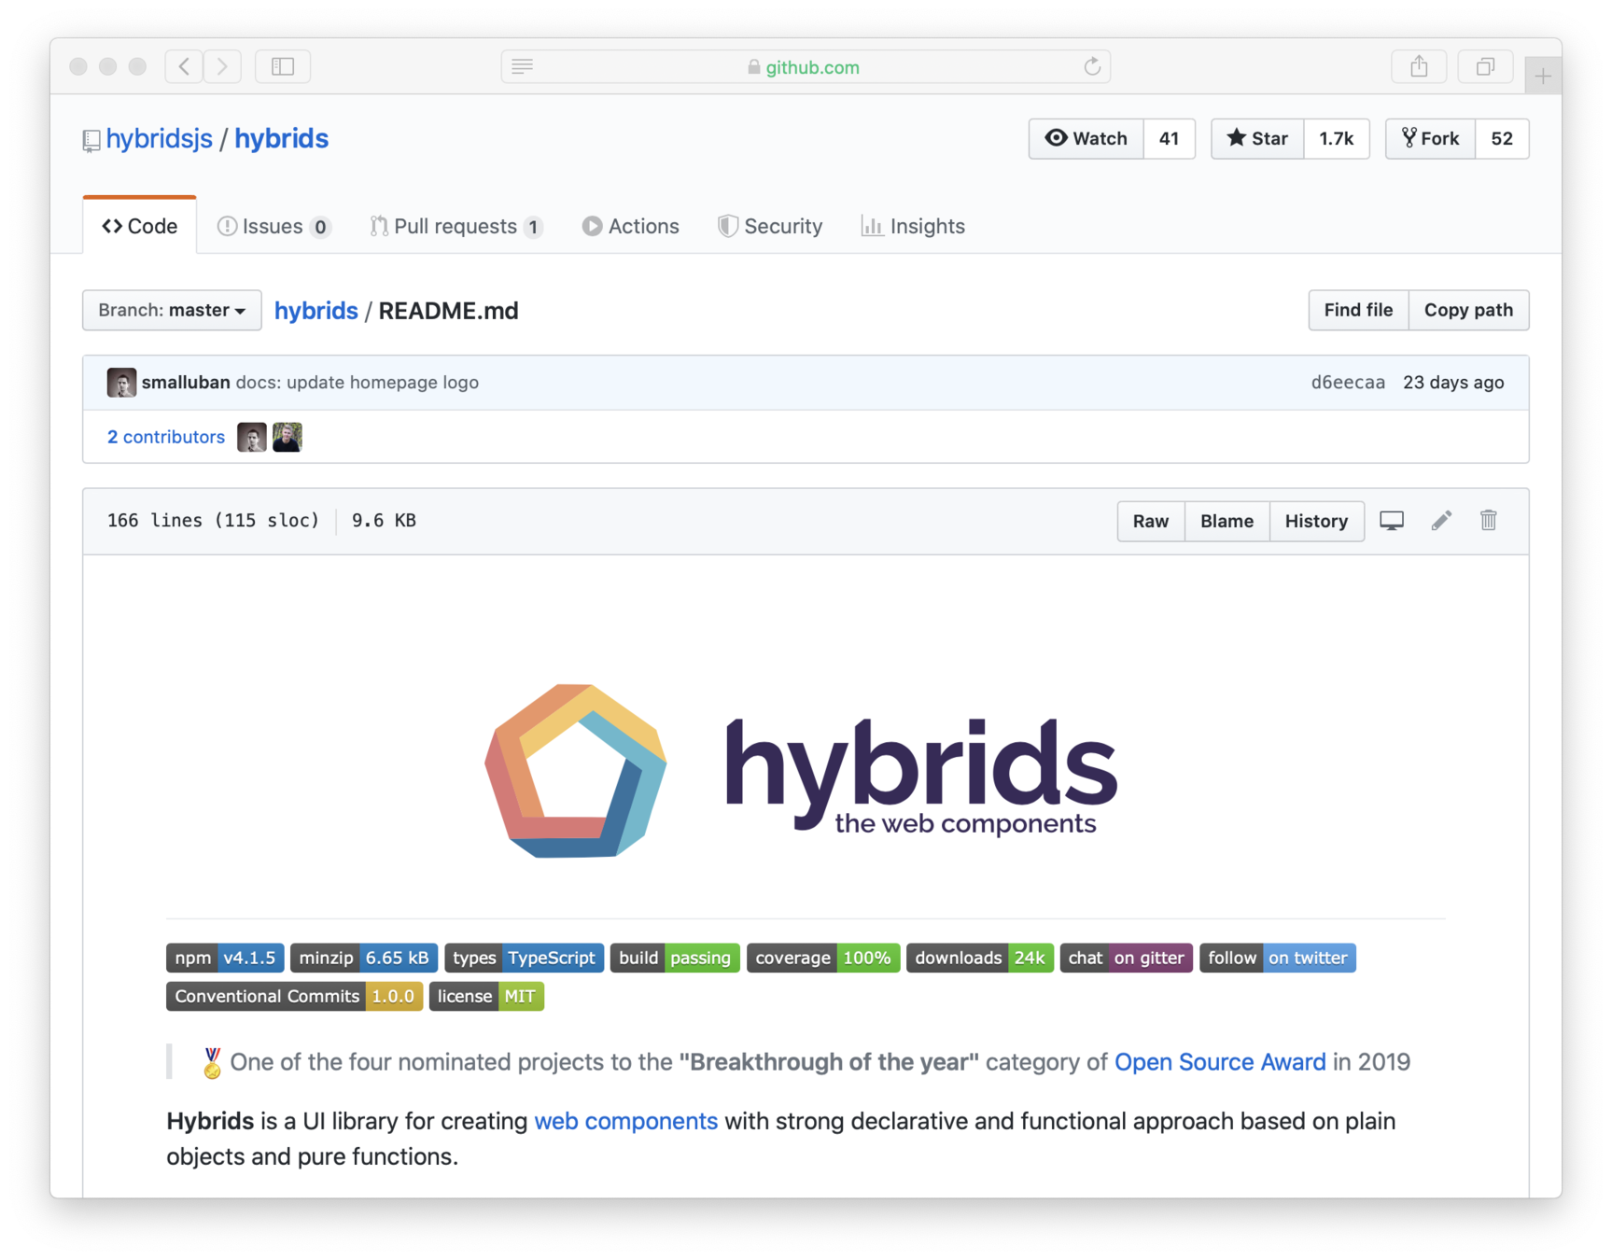Image resolution: width=1612 pixels, height=1260 pixels.
Task: Delete the file with trash icon
Action: coord(1489,521)
